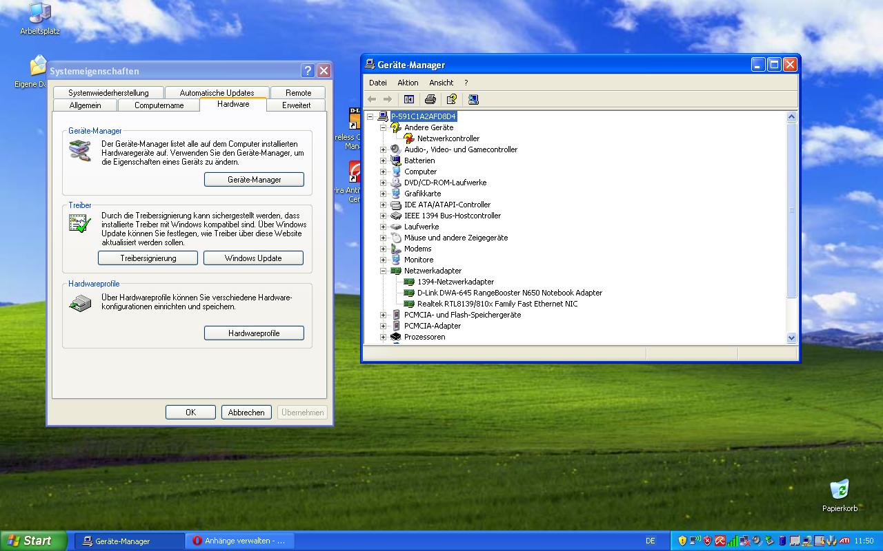Expand the PCMCIA- und Flash-Speichergeräte node

(x=384, y=315)
